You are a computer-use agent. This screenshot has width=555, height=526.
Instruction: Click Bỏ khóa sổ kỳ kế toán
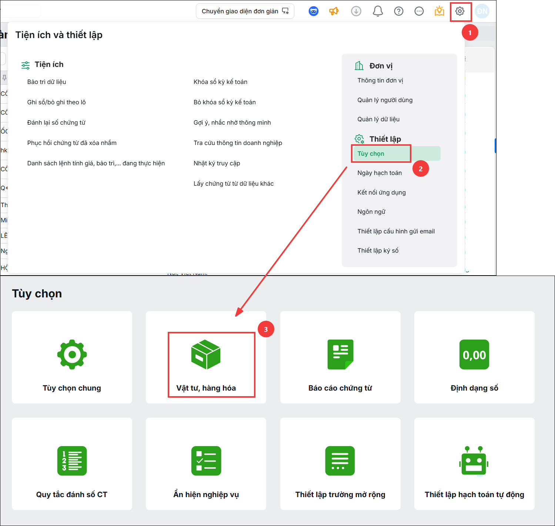(x=224, y=102)
